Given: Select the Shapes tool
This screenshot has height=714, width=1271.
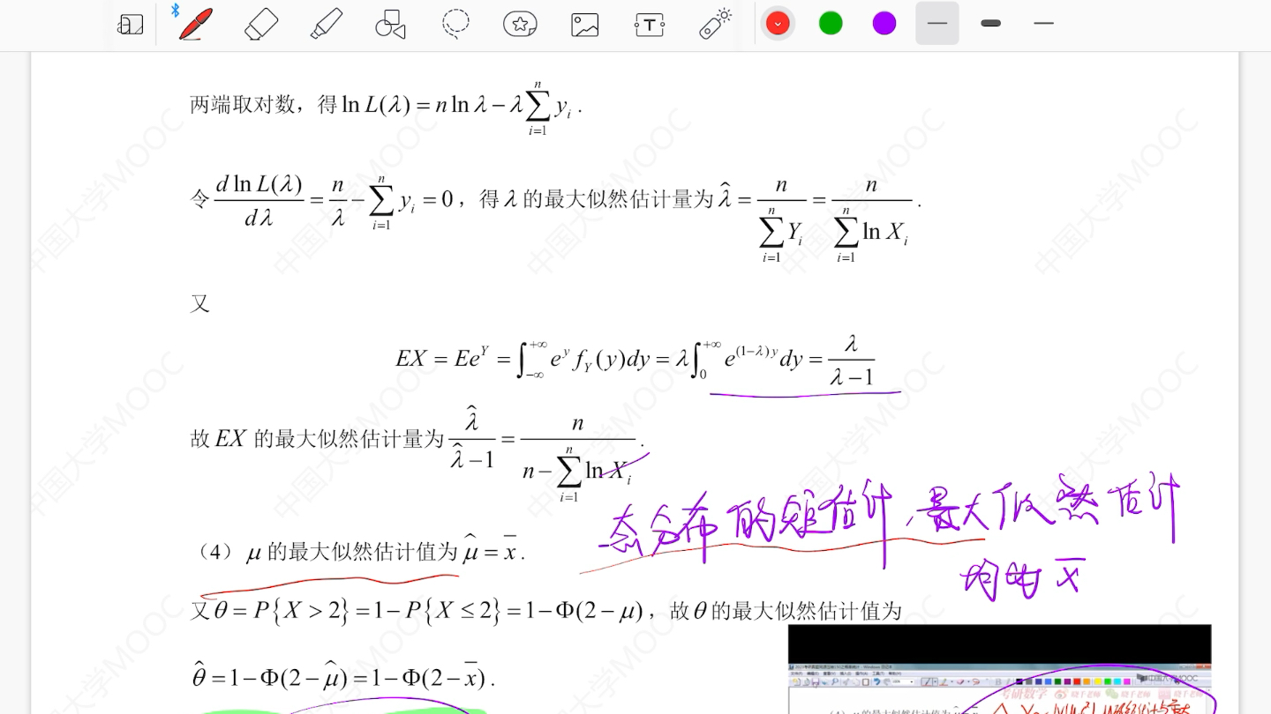Looking at the screenshot, I should pos(390,25).
